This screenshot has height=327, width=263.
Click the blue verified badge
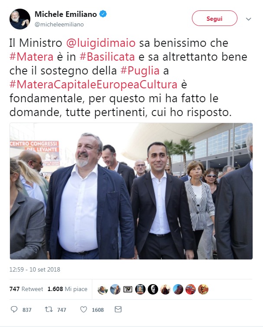tap(103, 14)
